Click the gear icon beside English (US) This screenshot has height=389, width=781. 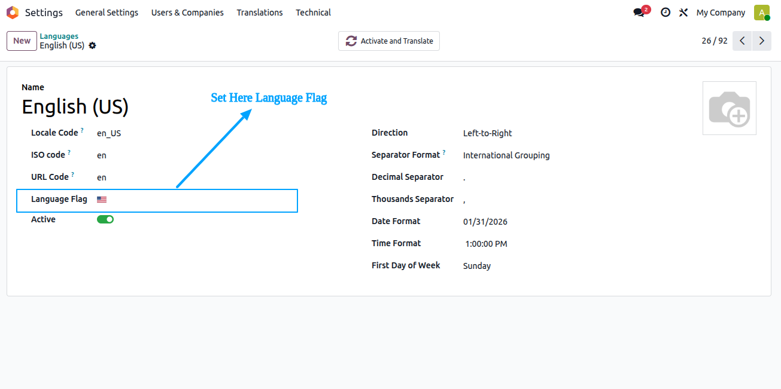point(92,46)
